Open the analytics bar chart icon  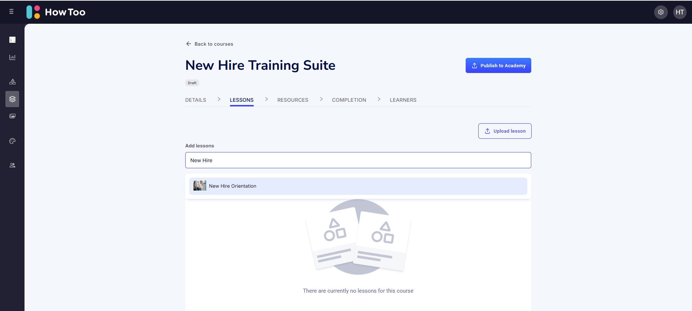[12, 58]
